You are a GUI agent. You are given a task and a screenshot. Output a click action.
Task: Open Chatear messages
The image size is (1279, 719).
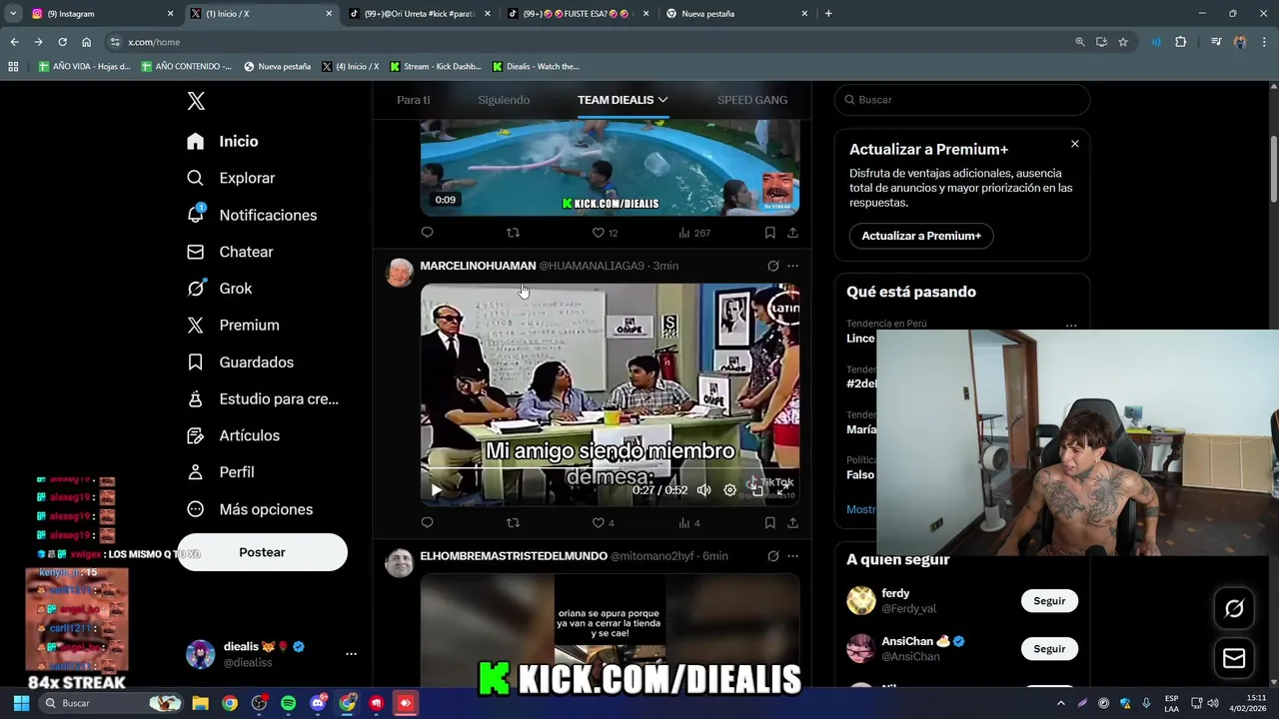tap(230, 252)
